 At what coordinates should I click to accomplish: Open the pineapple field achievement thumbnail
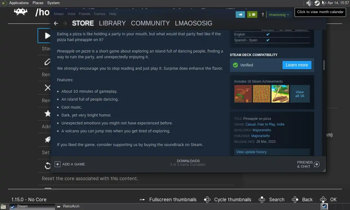pos(261,94)
